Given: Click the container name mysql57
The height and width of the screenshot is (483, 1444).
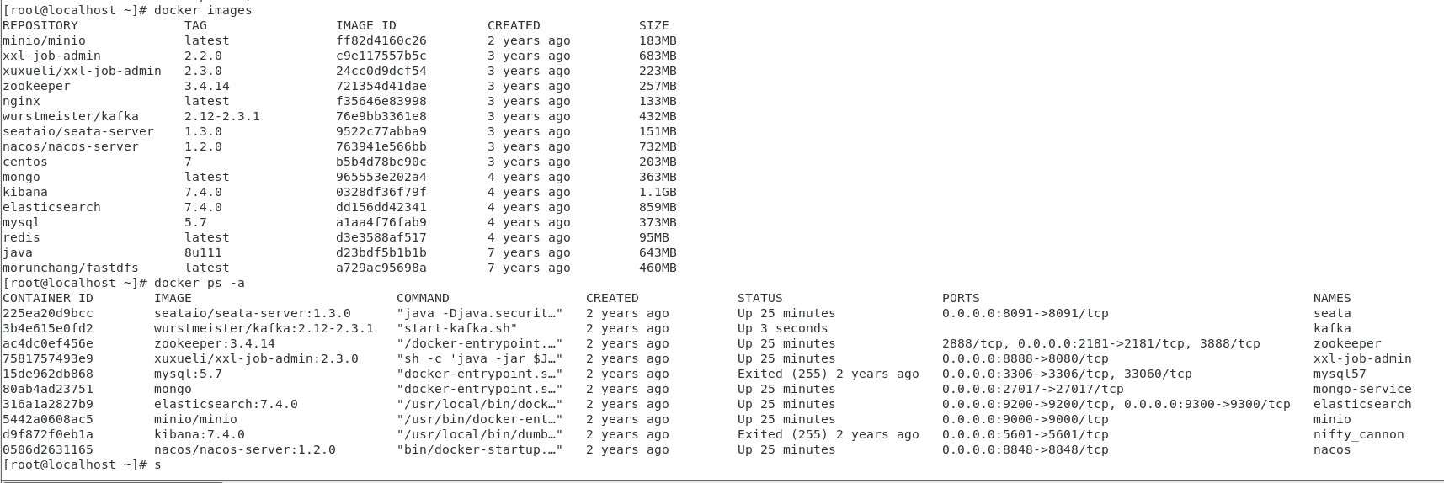Looking at the screenshot, I should [x=1340, y=374].
